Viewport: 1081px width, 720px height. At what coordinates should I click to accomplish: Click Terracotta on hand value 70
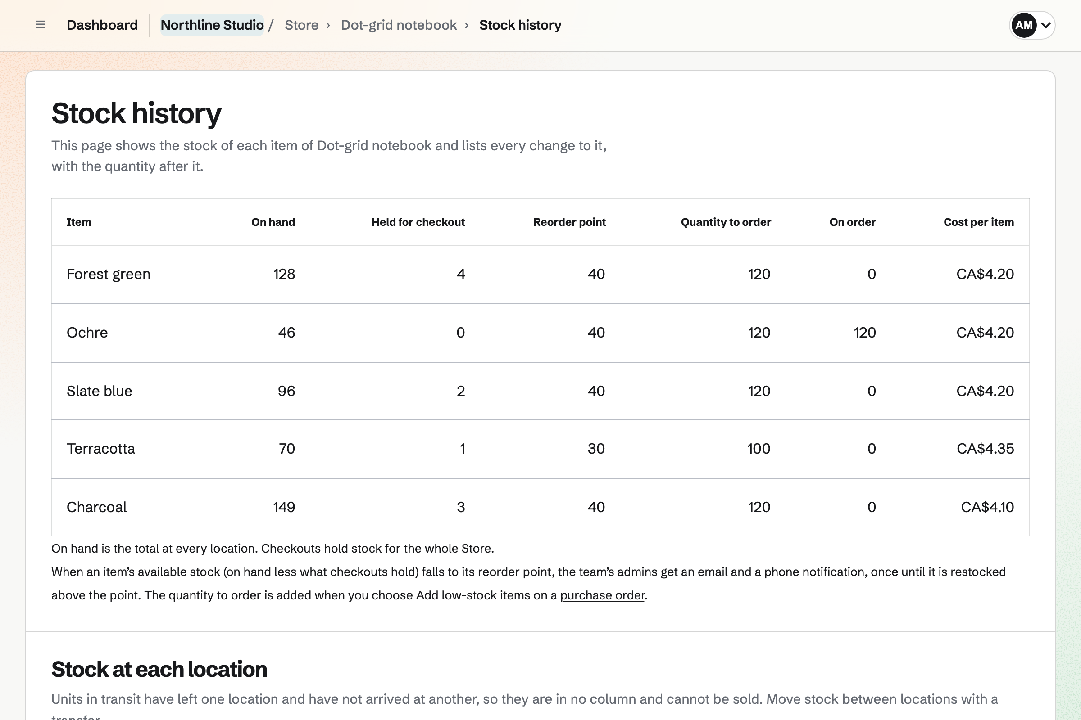tap(287, 449)
